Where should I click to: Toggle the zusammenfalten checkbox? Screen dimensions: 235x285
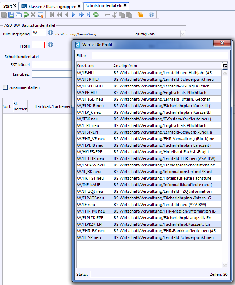pos(5,87)
